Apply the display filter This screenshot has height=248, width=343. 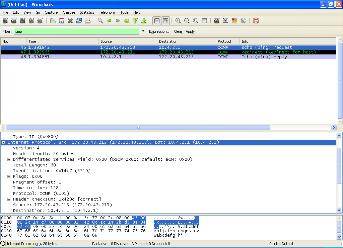click(190, 31)
